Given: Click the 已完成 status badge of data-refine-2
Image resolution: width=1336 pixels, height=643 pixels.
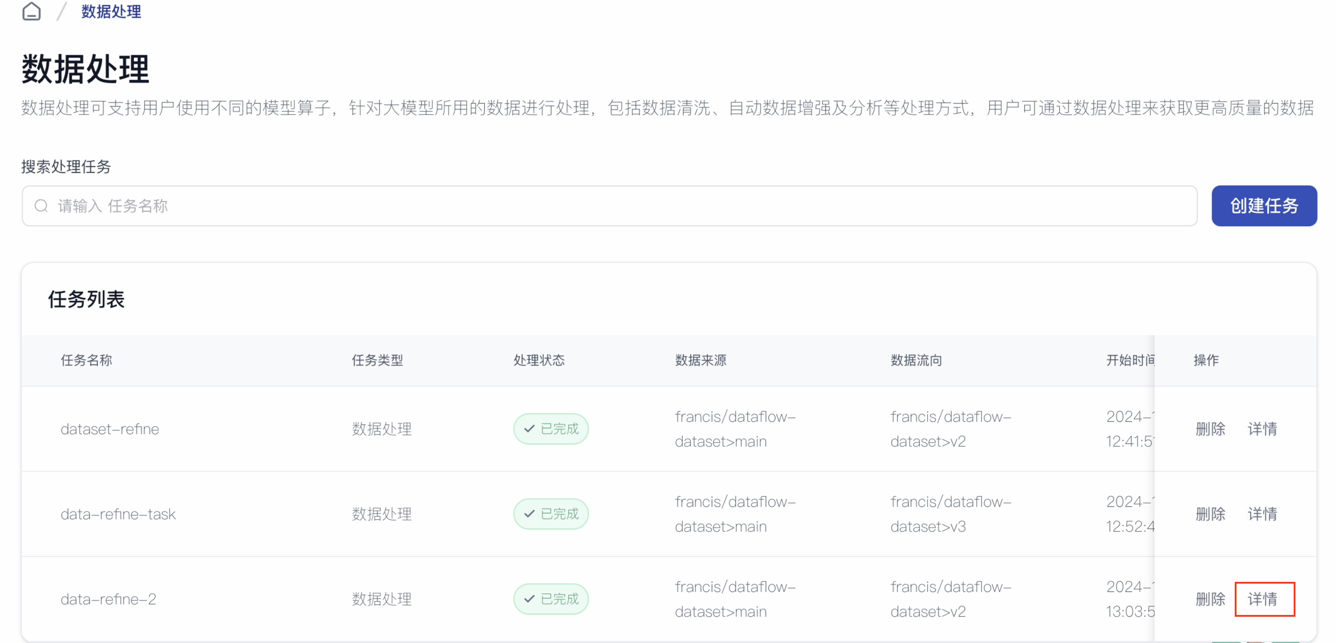Looking at the screenshot, I should point(551,599).
